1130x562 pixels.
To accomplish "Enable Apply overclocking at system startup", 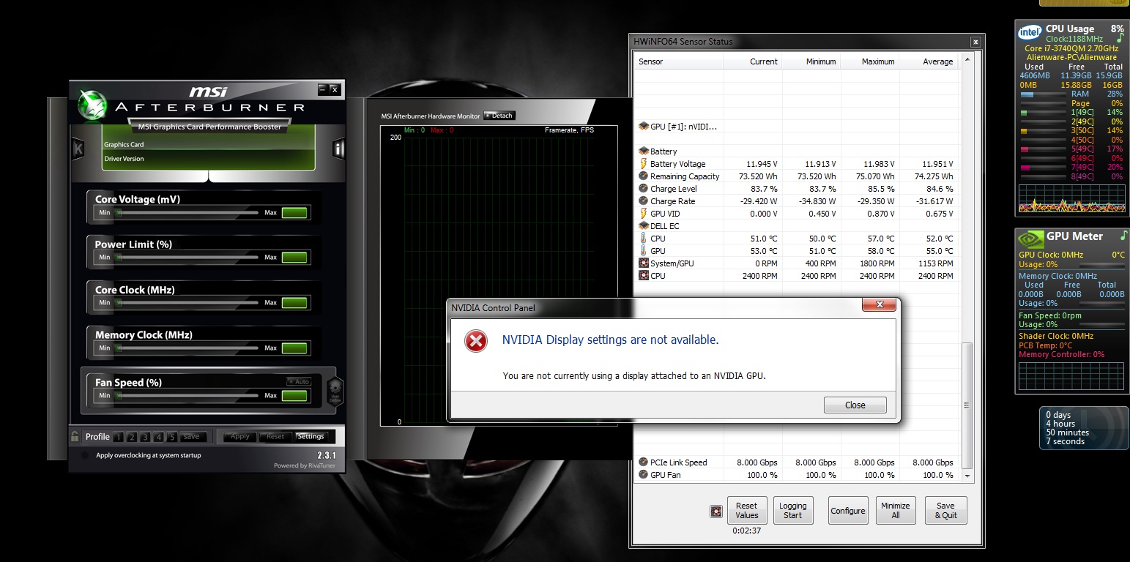I will [85, 456].
